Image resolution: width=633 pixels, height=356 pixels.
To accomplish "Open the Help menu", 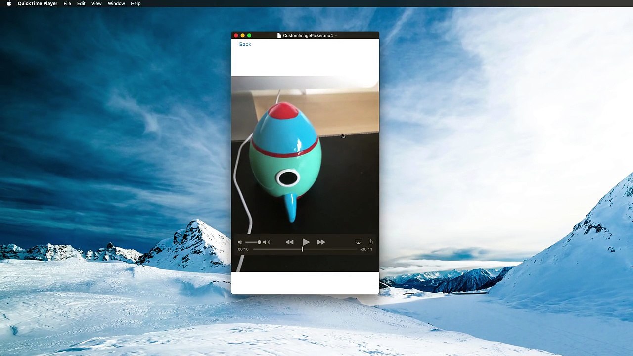I will [136, 4].
